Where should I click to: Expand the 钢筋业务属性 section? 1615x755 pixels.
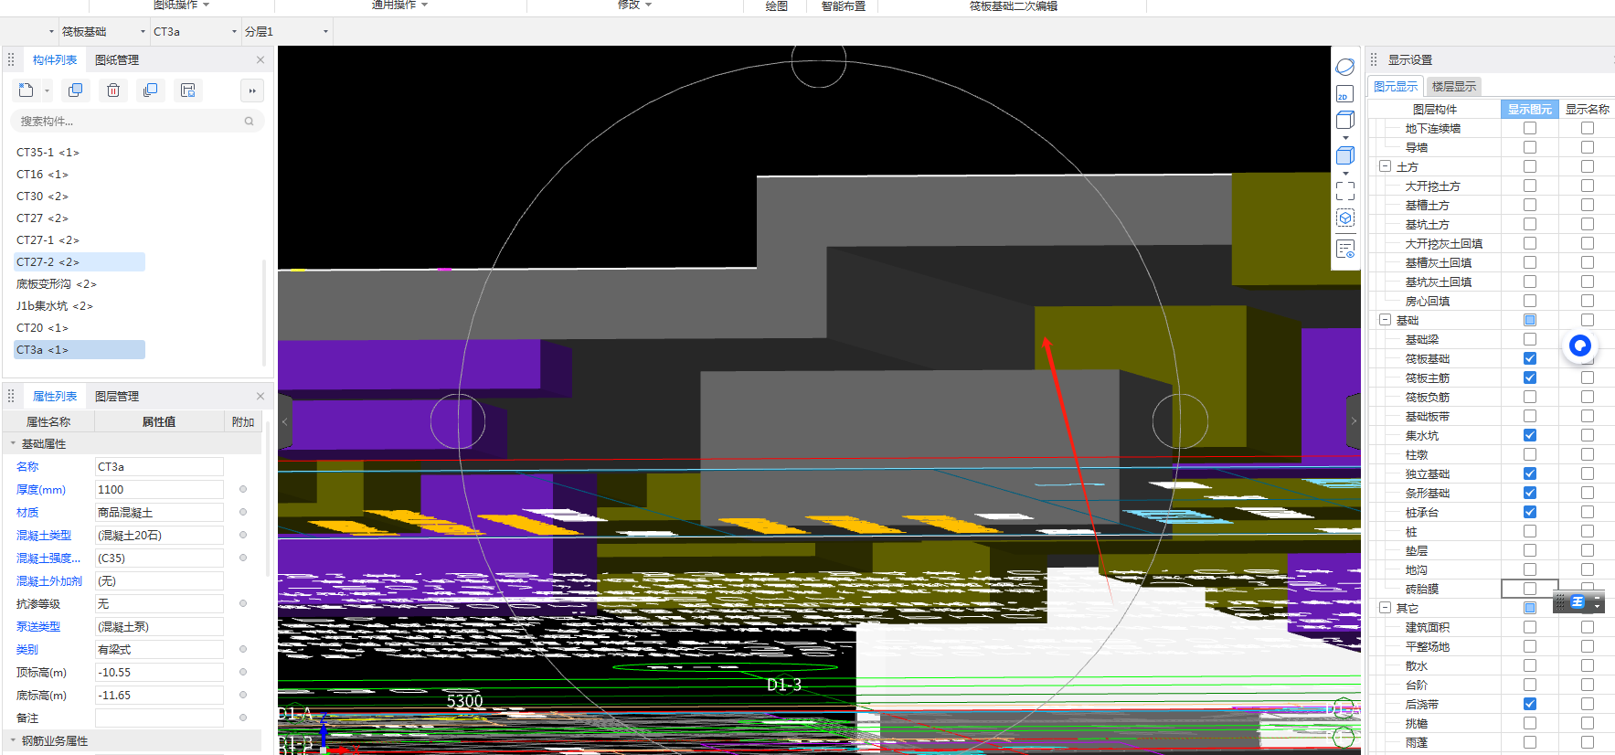pyautogui.click(x=13, y=741)
